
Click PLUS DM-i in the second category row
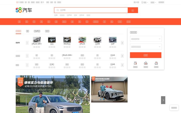[67, 55]
